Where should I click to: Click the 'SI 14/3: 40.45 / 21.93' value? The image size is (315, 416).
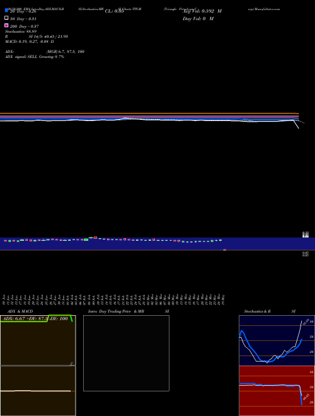click(x=49, y=37)
